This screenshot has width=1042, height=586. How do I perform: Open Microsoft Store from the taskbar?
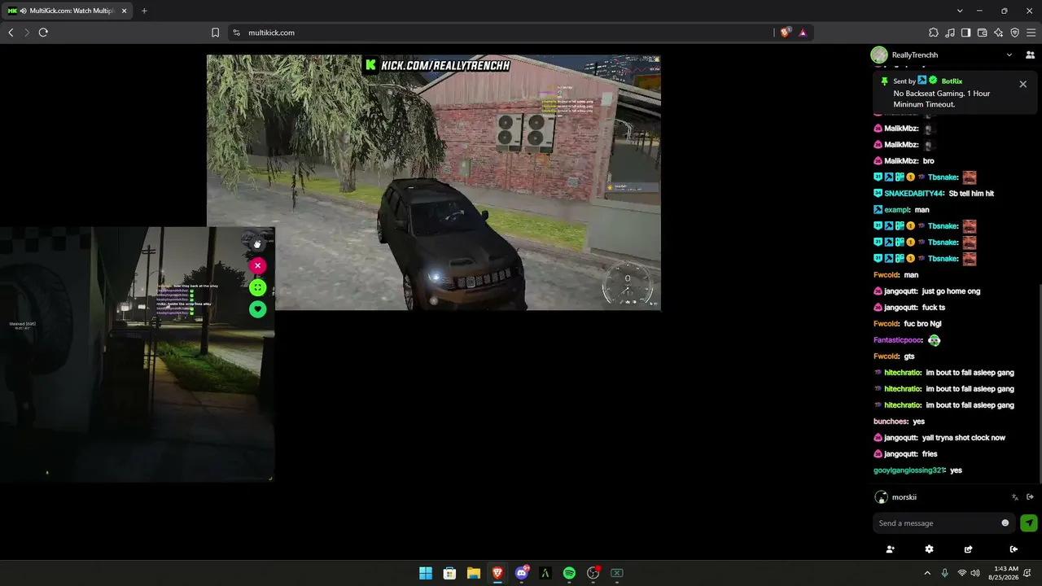(x=449, y=573)
